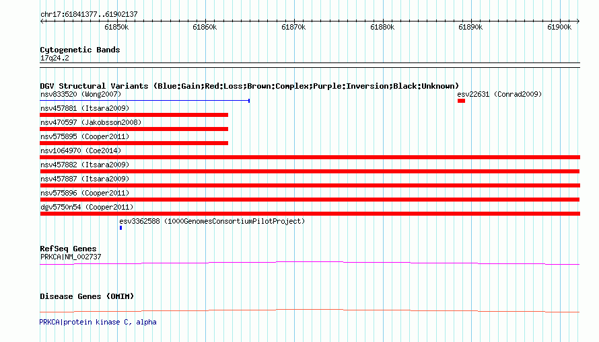Click the chr17:61841377..61902137 coordinates label
Screen dimensions: 599x342
(89, 14)
